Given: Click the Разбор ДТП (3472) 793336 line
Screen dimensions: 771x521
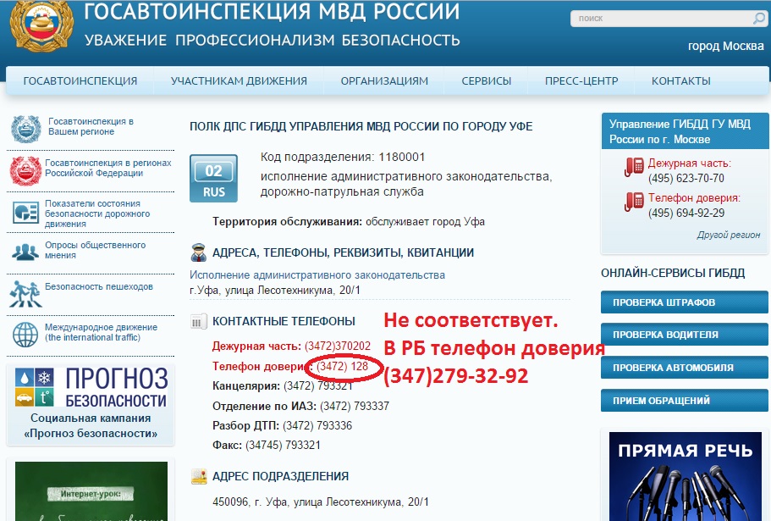Looking at the screenshot, I should (x=282, y=425).
